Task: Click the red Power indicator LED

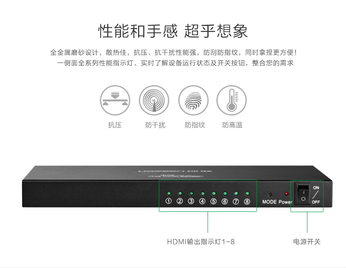Action: [286, 194]
